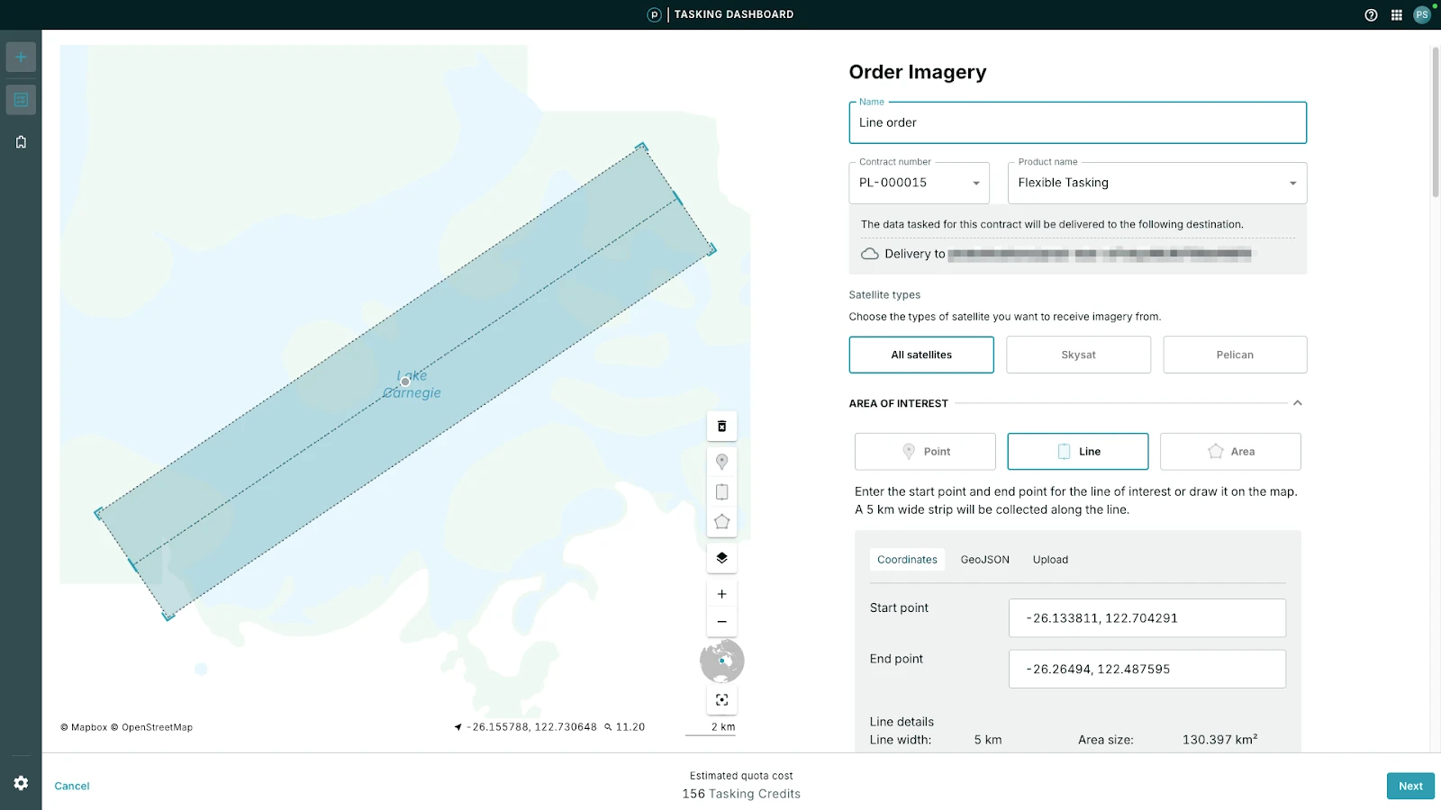Select the point marker draw tool on the map
The width and height of the screenshot is (1441, 810).
click(721, 462)
